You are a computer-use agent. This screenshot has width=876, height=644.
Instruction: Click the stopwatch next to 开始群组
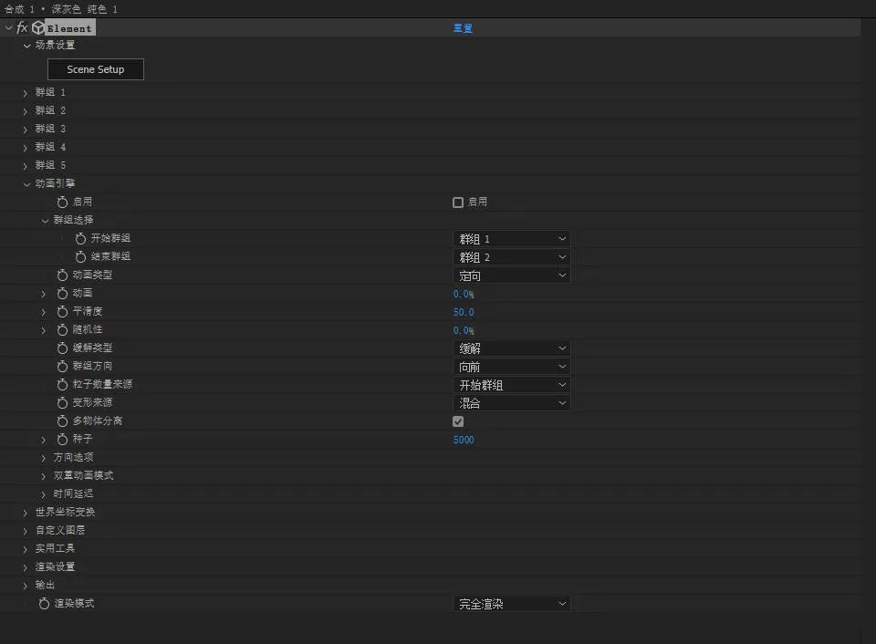pos(80,239)
